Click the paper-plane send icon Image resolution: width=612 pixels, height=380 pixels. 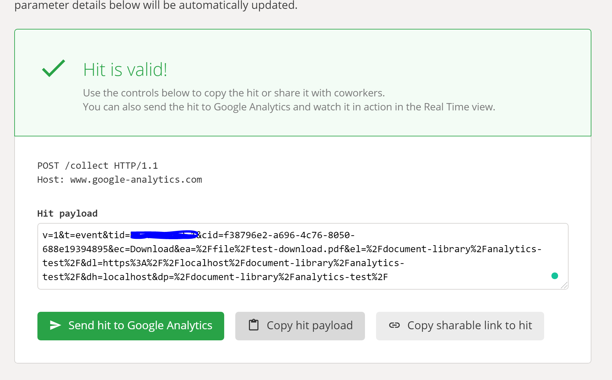point(55,325)
